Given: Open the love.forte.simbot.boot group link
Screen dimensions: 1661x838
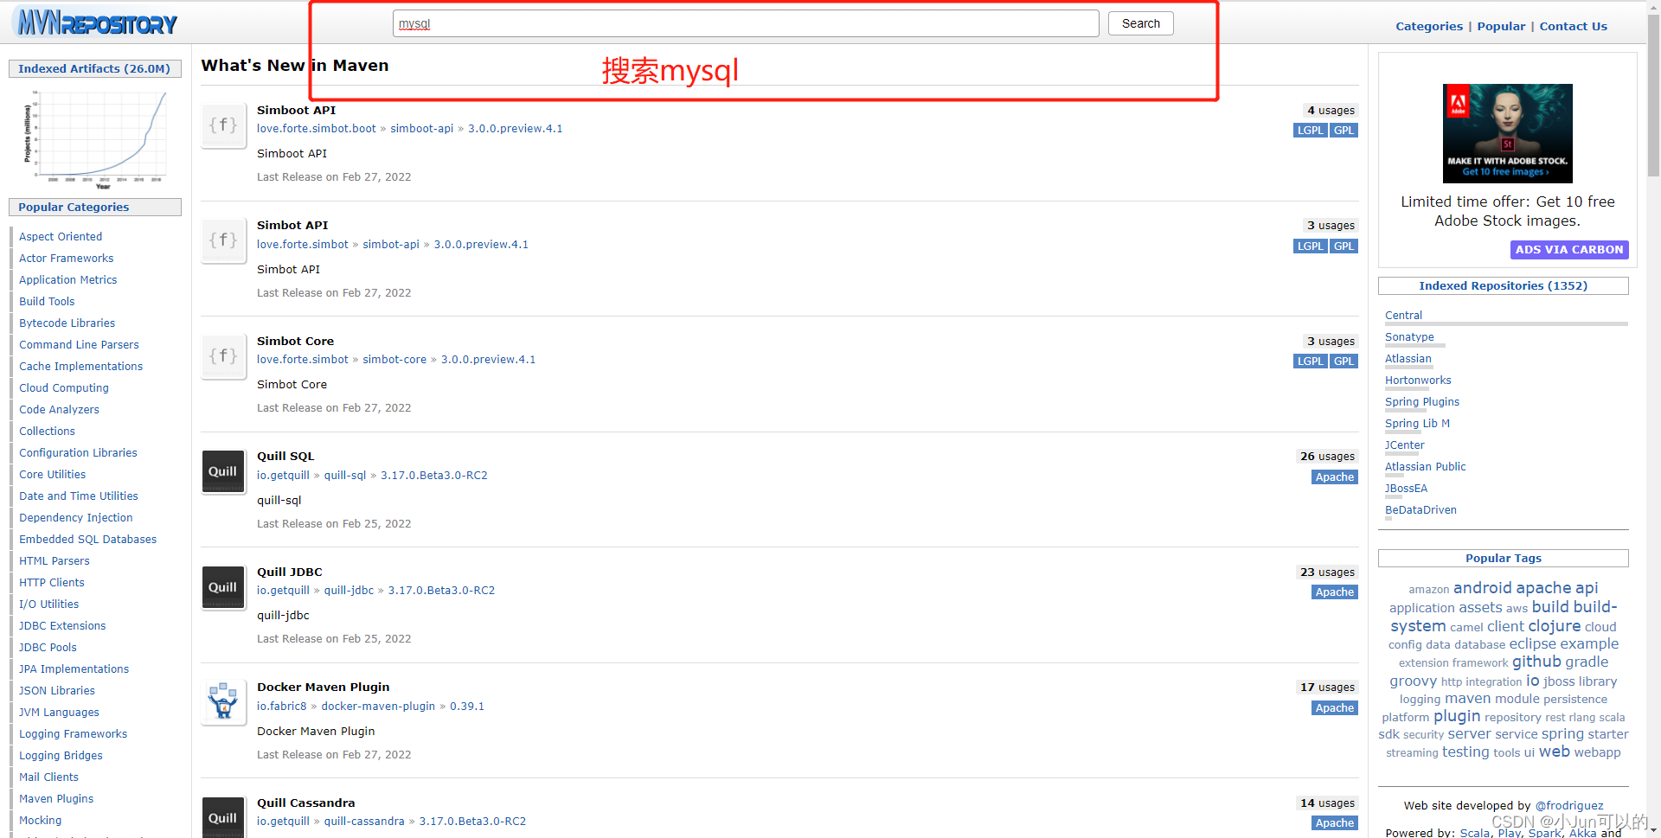Looking at the screenshot, I should 317,128.
